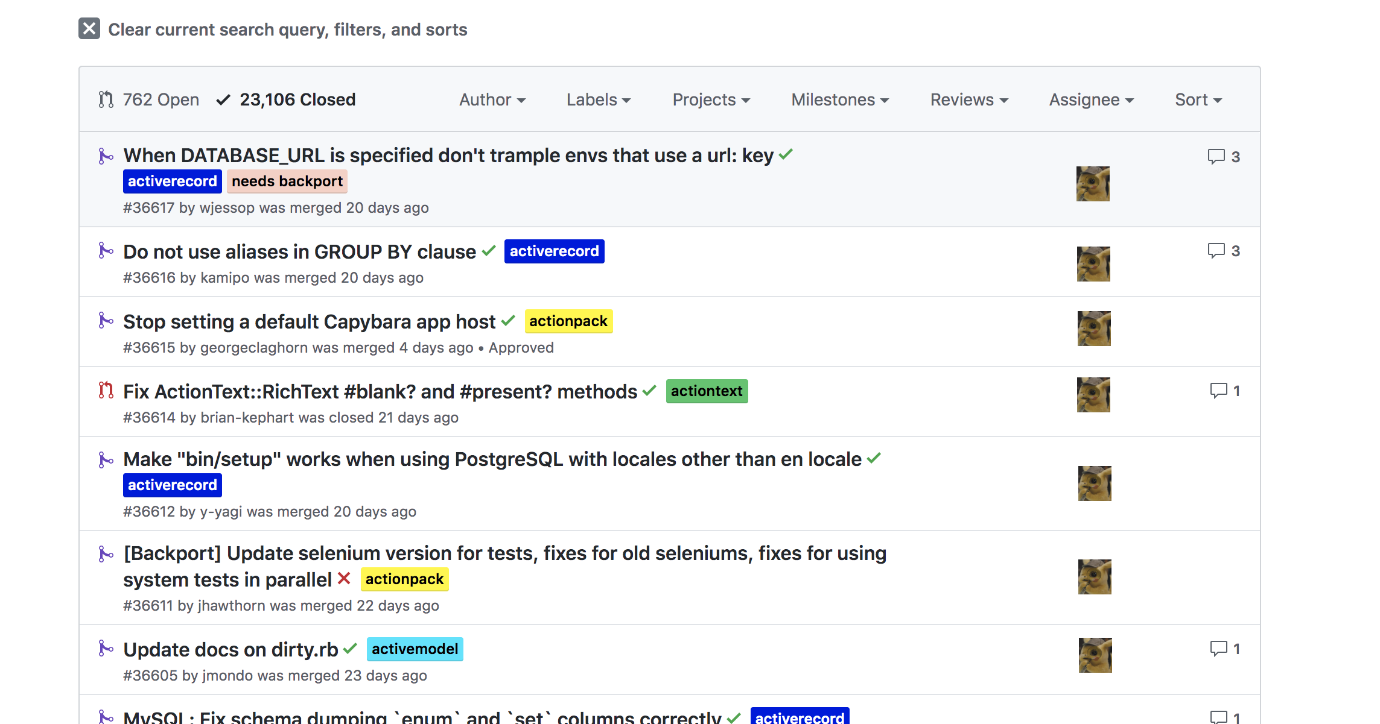1380x724 pixels.
Task: Click merged icon beside Update docs on dirty.rb
Action: click(106, 649)
